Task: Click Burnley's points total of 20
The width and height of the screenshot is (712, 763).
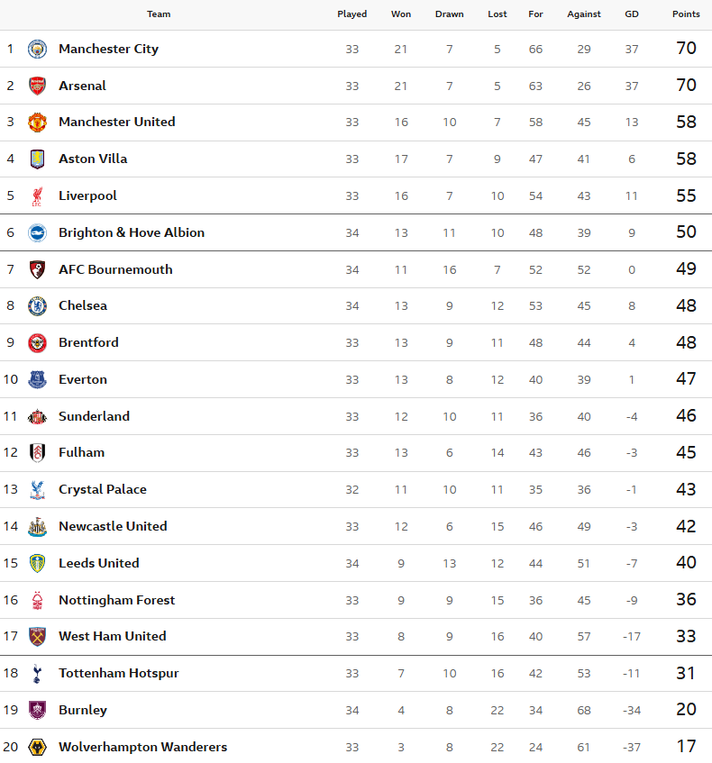Action: pos(686,710)
